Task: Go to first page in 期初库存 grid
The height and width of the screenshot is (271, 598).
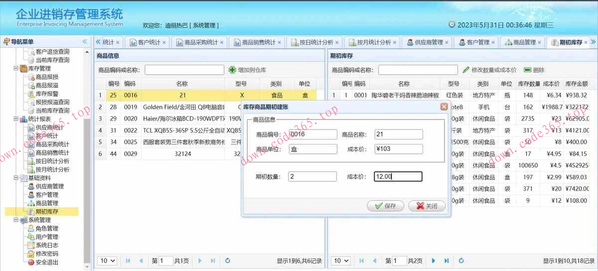Action: tap(362, 261)
